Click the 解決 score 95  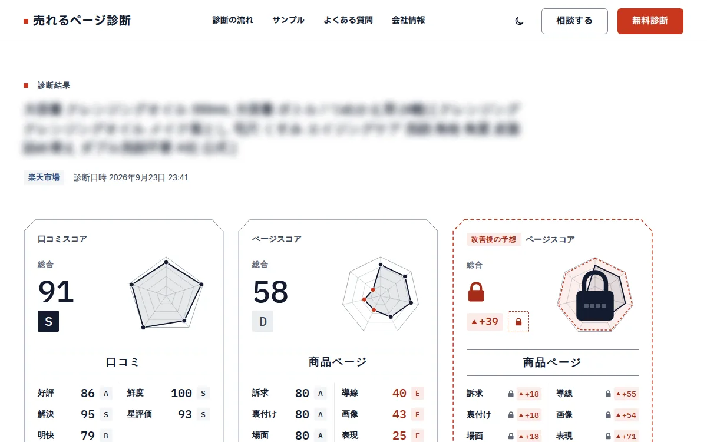coord(88,414)
